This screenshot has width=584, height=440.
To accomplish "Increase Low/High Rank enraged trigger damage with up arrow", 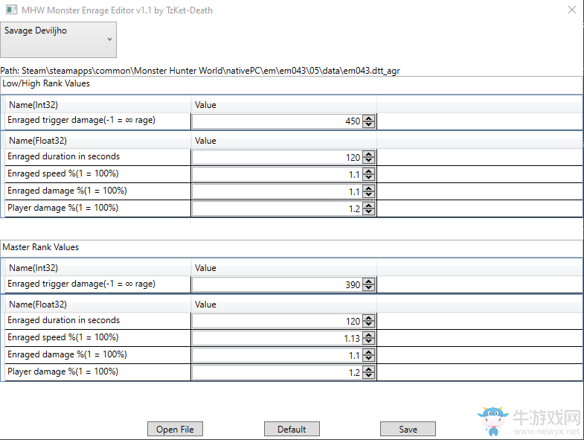I will point(369,118).
